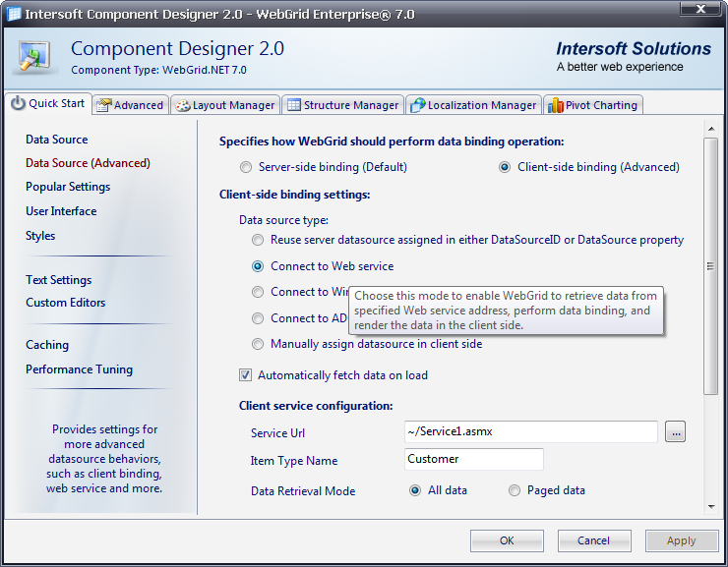Open Data Source (Advanced) section
This screenshot has width=728, height=567.
88,163
